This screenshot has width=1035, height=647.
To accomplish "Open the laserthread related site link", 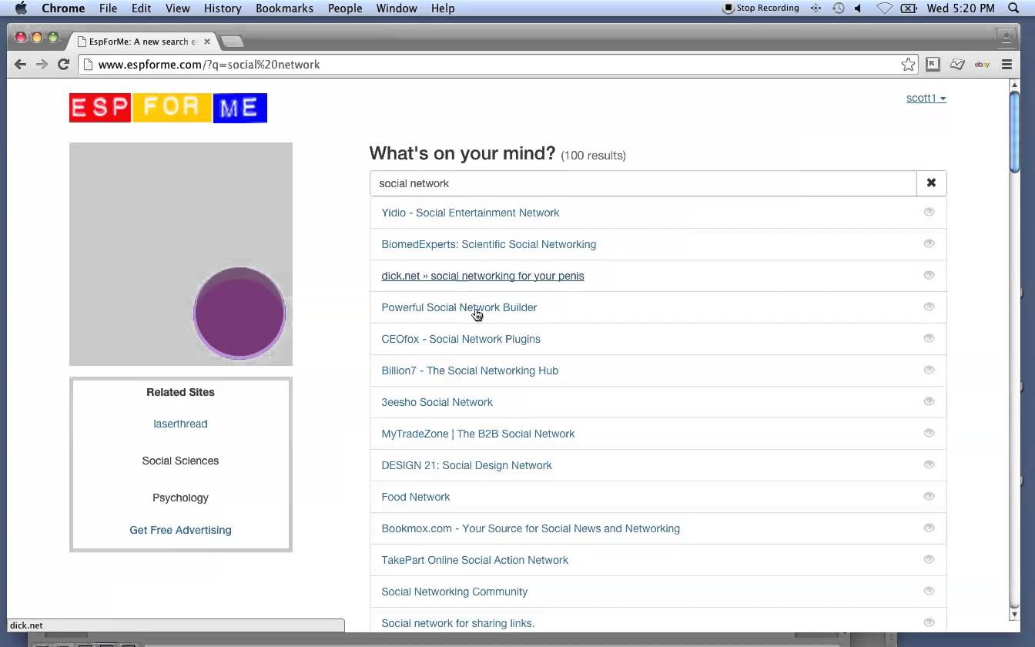I will tap(180, 424).
